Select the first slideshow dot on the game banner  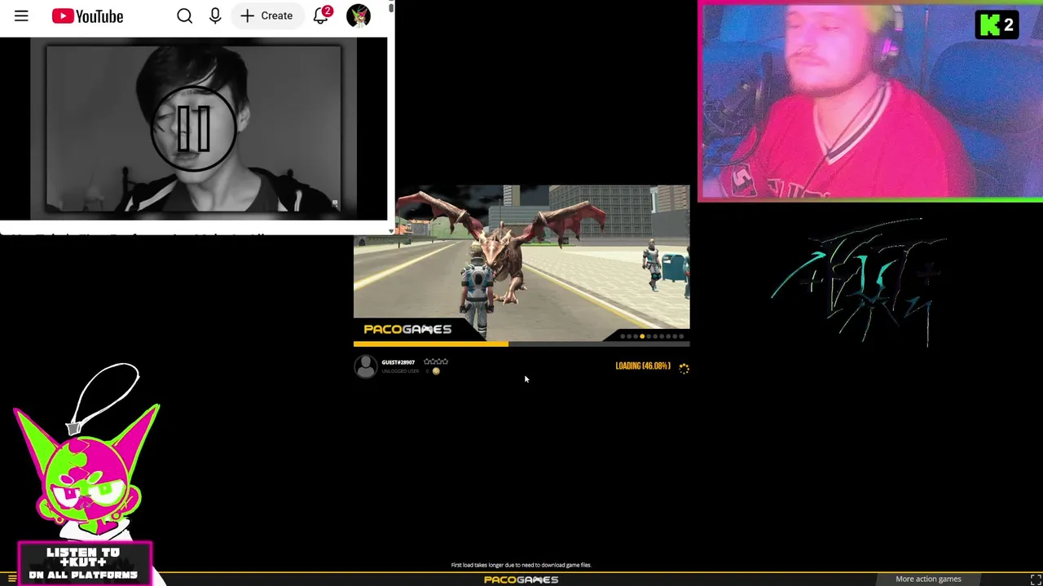click(623, 336)
